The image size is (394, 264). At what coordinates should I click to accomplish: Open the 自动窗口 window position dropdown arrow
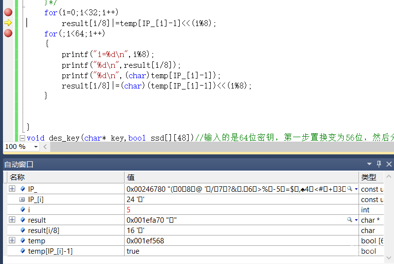pyautogui.click(x=370, y=164)
